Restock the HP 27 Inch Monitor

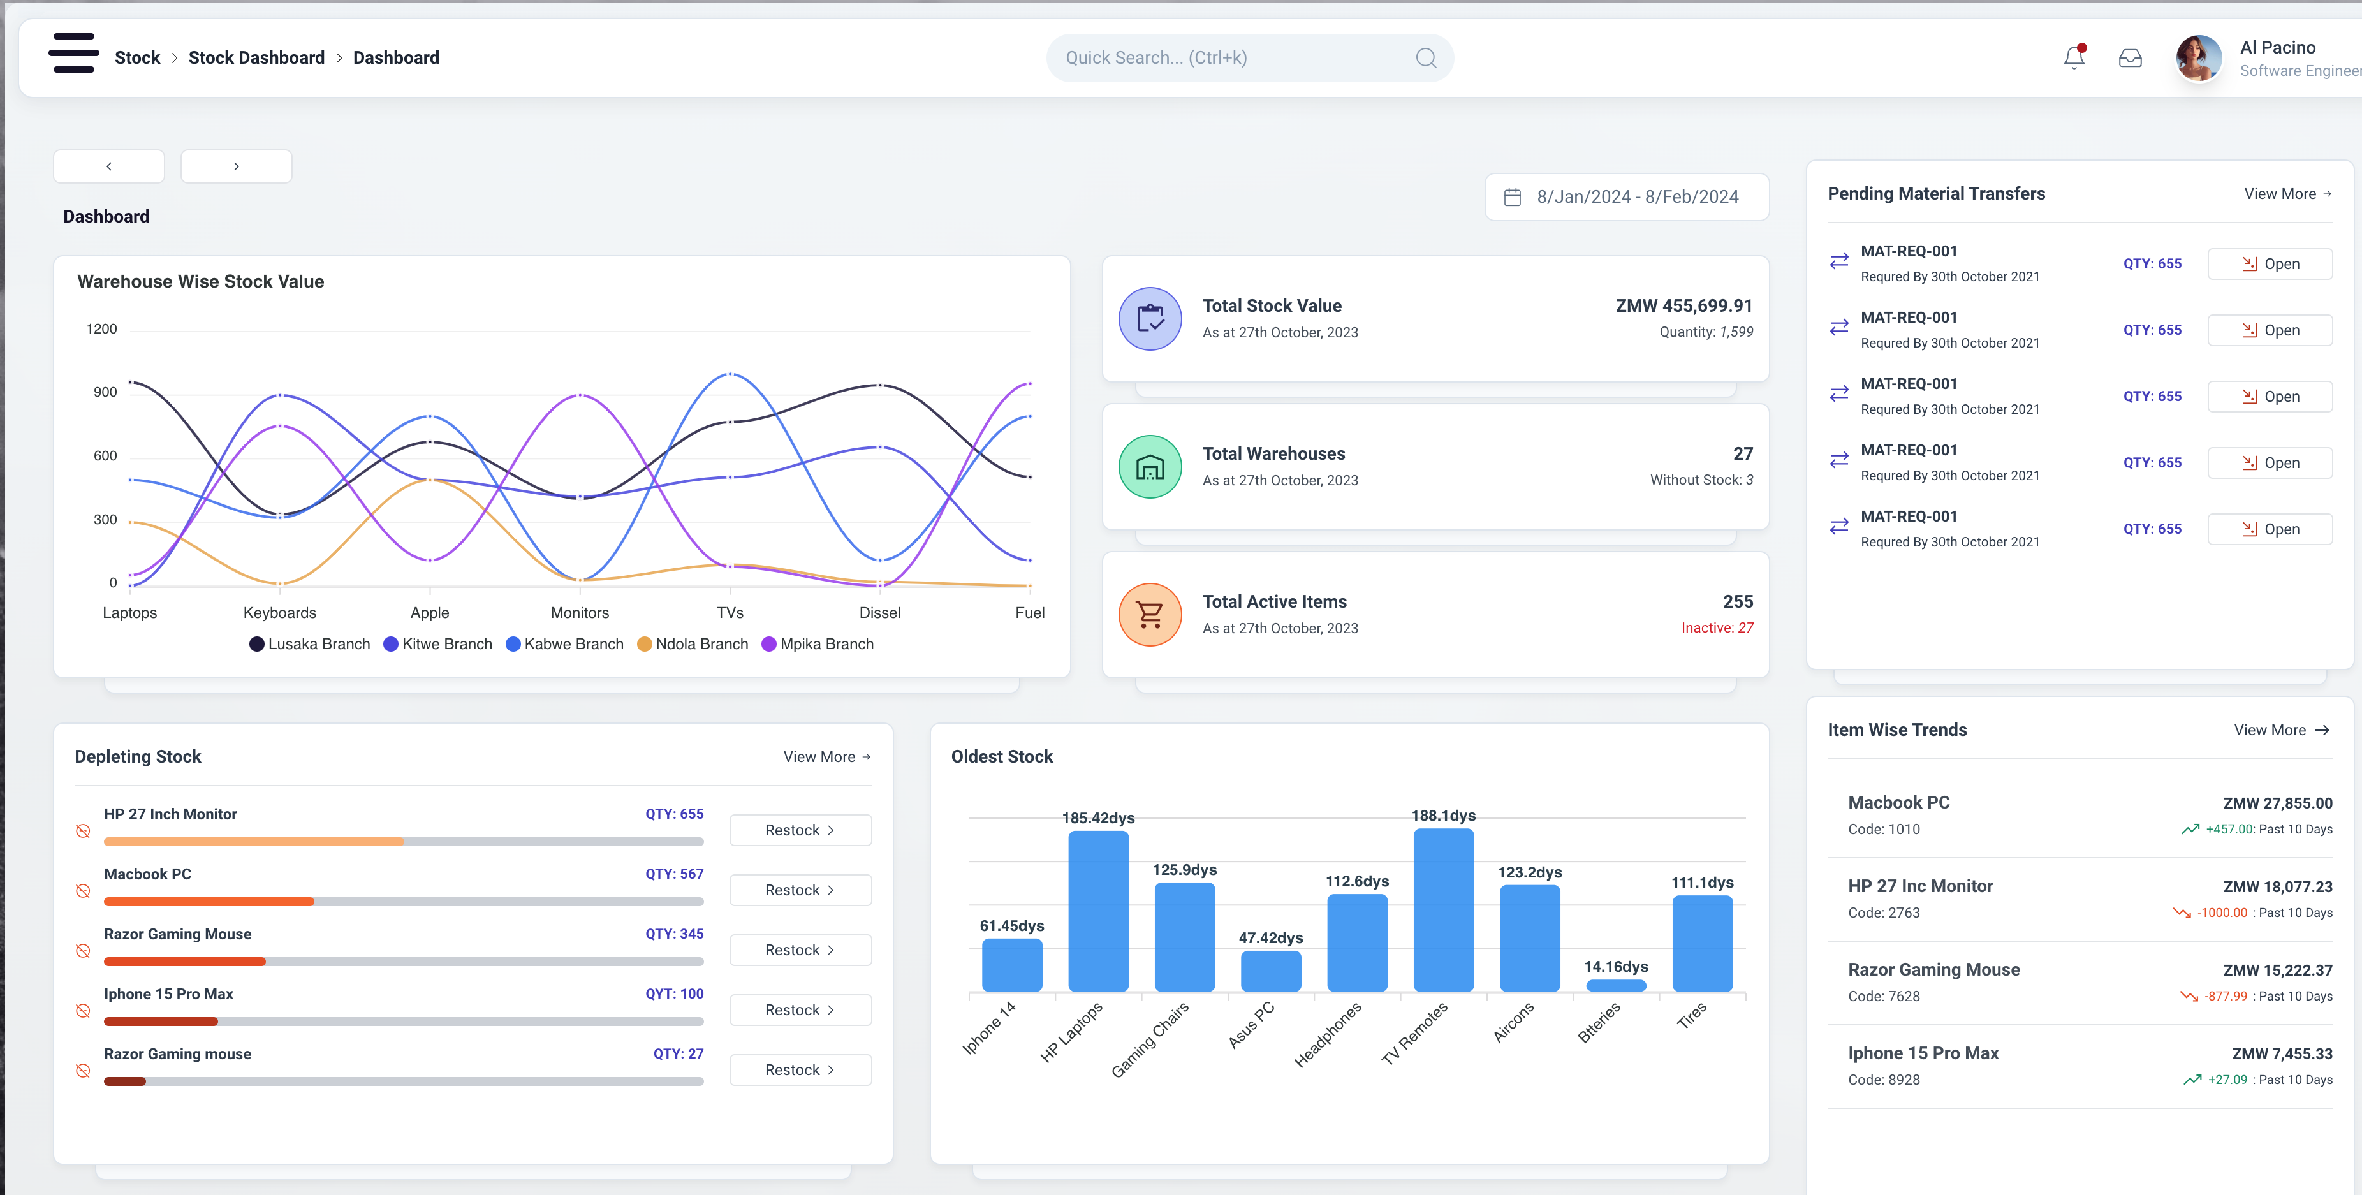pos(800,830)
